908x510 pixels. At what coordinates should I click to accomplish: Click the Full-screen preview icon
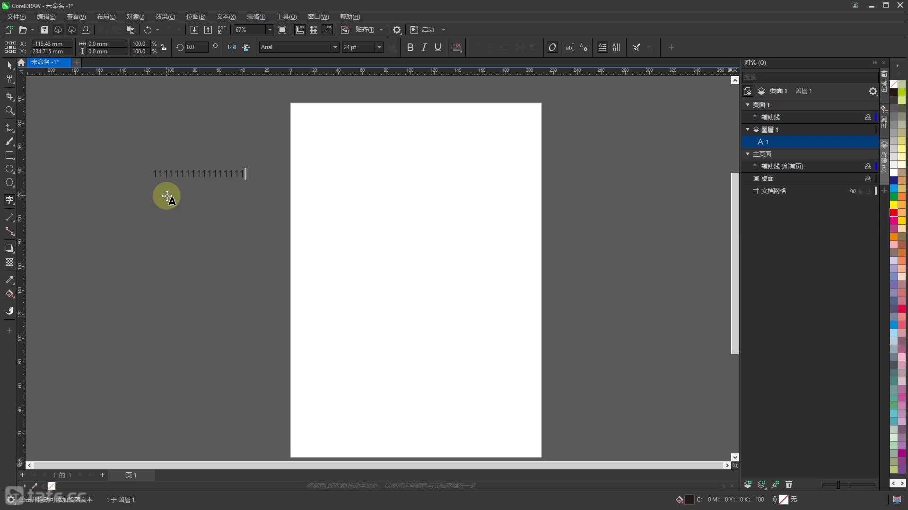point(282,30)
